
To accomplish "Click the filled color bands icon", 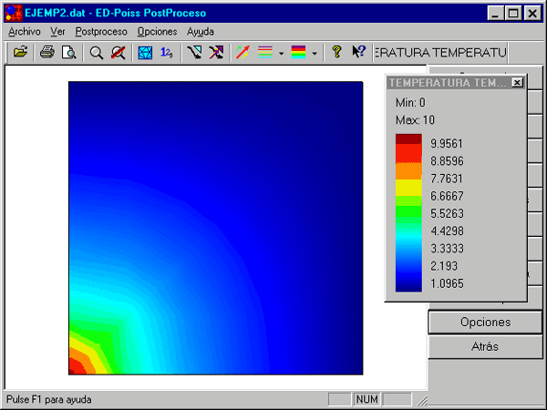I will coord(298,52).
